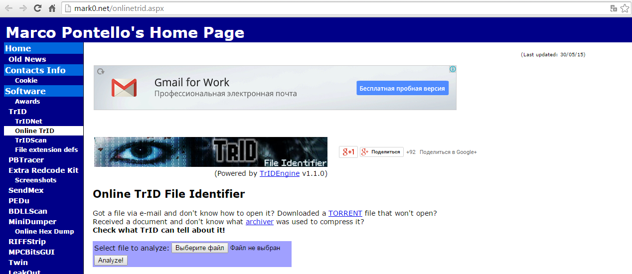Screen dimensions: 632x274
Task: Click the Gmail for Work ad headline
Action: [x=192, y=83]
